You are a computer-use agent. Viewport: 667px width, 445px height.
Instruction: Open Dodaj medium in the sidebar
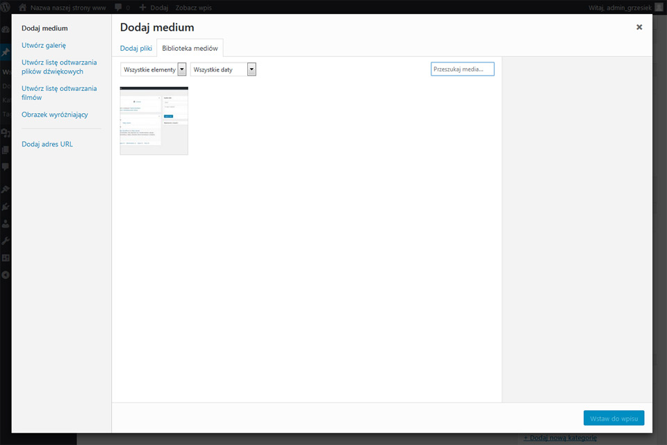[x=44, y=28]
